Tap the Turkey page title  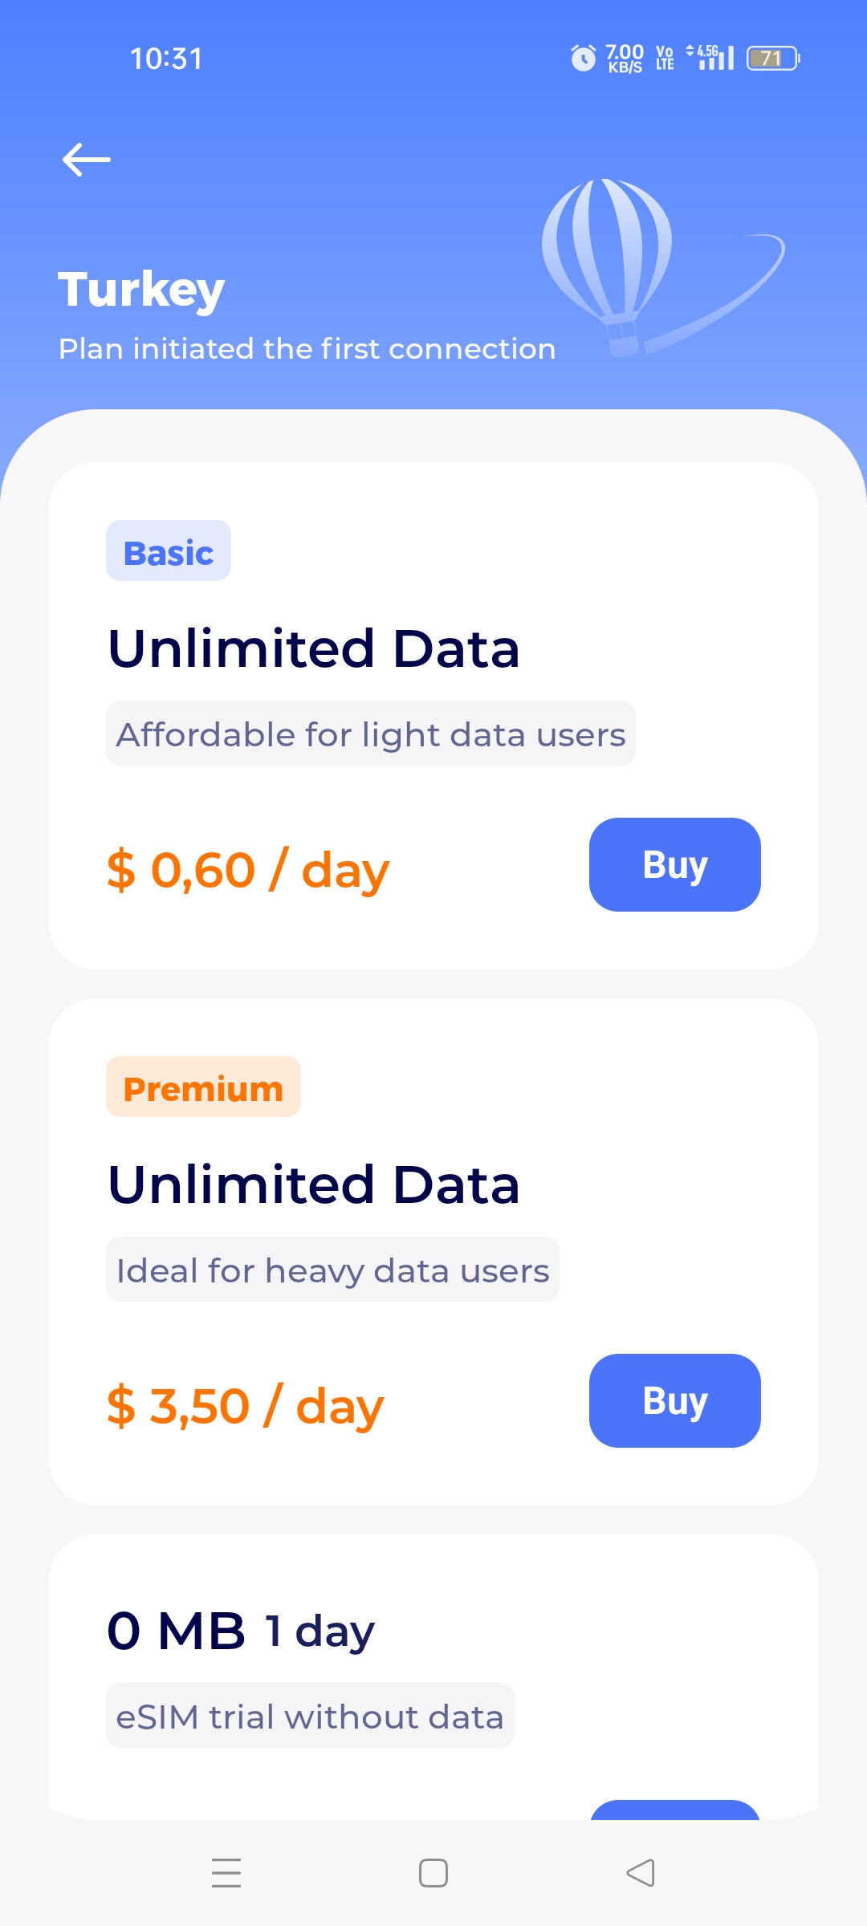[x=141, y=289]
